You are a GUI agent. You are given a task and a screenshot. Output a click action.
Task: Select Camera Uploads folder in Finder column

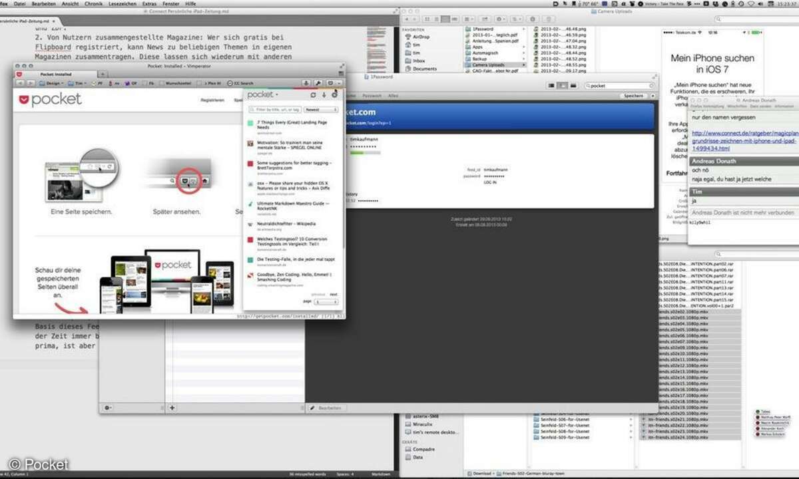click(x=494, y=65)
